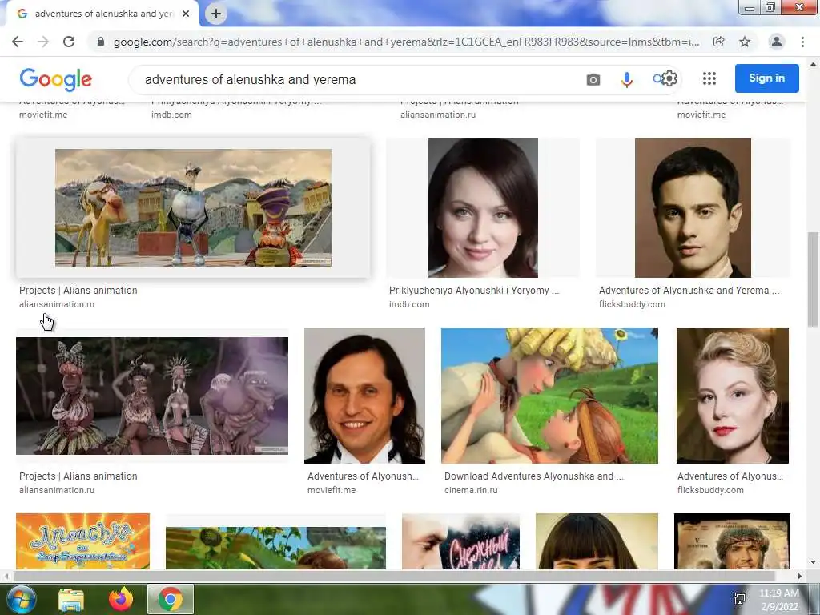Click the horizontal scrollbar right arrow

800,577
